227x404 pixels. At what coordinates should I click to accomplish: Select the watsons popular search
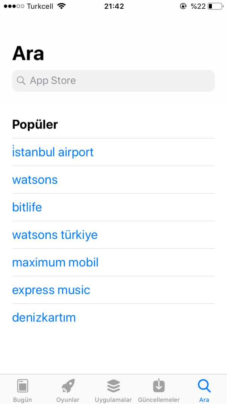pyautogui.click(x=35, y=180)
